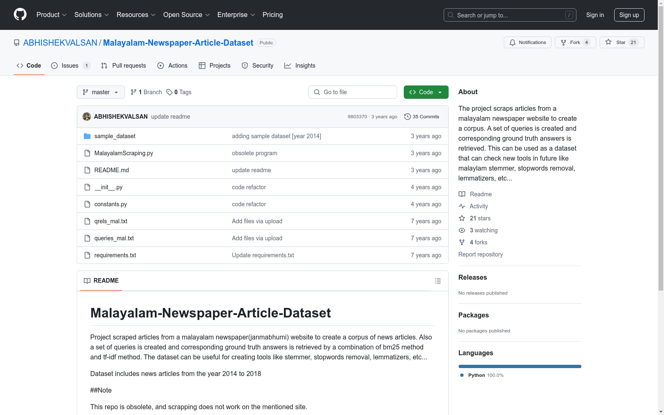The width and height of the screenshot is (664, 415).
Task: Select the Code tab
Action: click(29, 66)
